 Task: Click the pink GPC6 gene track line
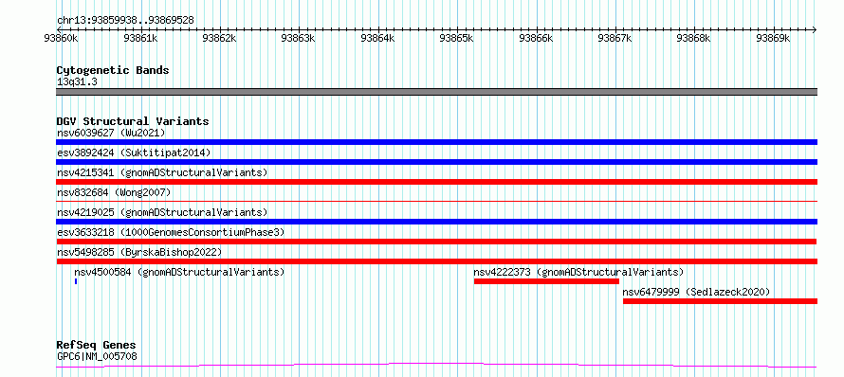tap(436, 366)
